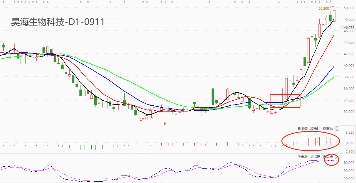Click the 3.920 histogram scale value
356x183 pixels.
point(350,133)
